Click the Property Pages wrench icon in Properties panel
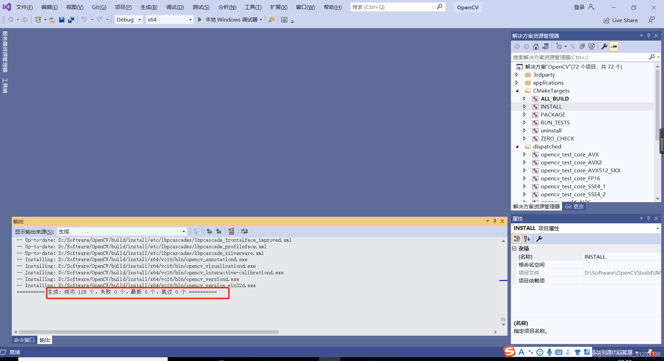The height and width of the screenshot is (361, 664). coord(539,239)
